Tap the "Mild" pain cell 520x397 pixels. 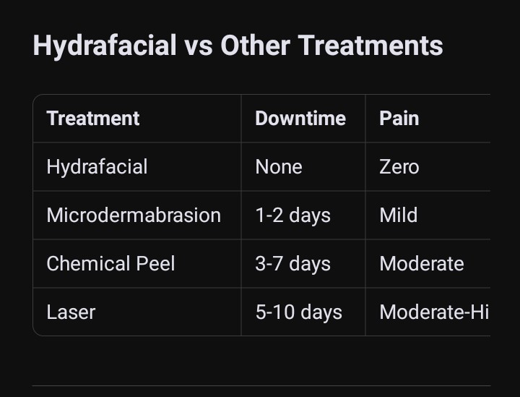399,215
